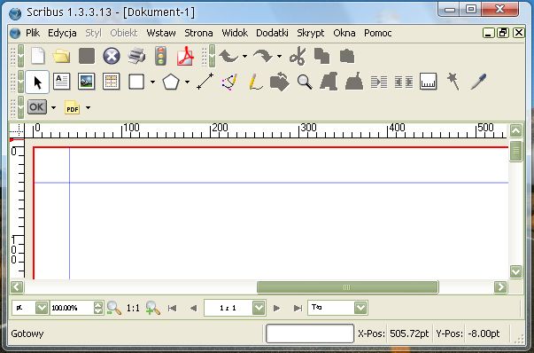Open the Okna menu

(344, 33)
